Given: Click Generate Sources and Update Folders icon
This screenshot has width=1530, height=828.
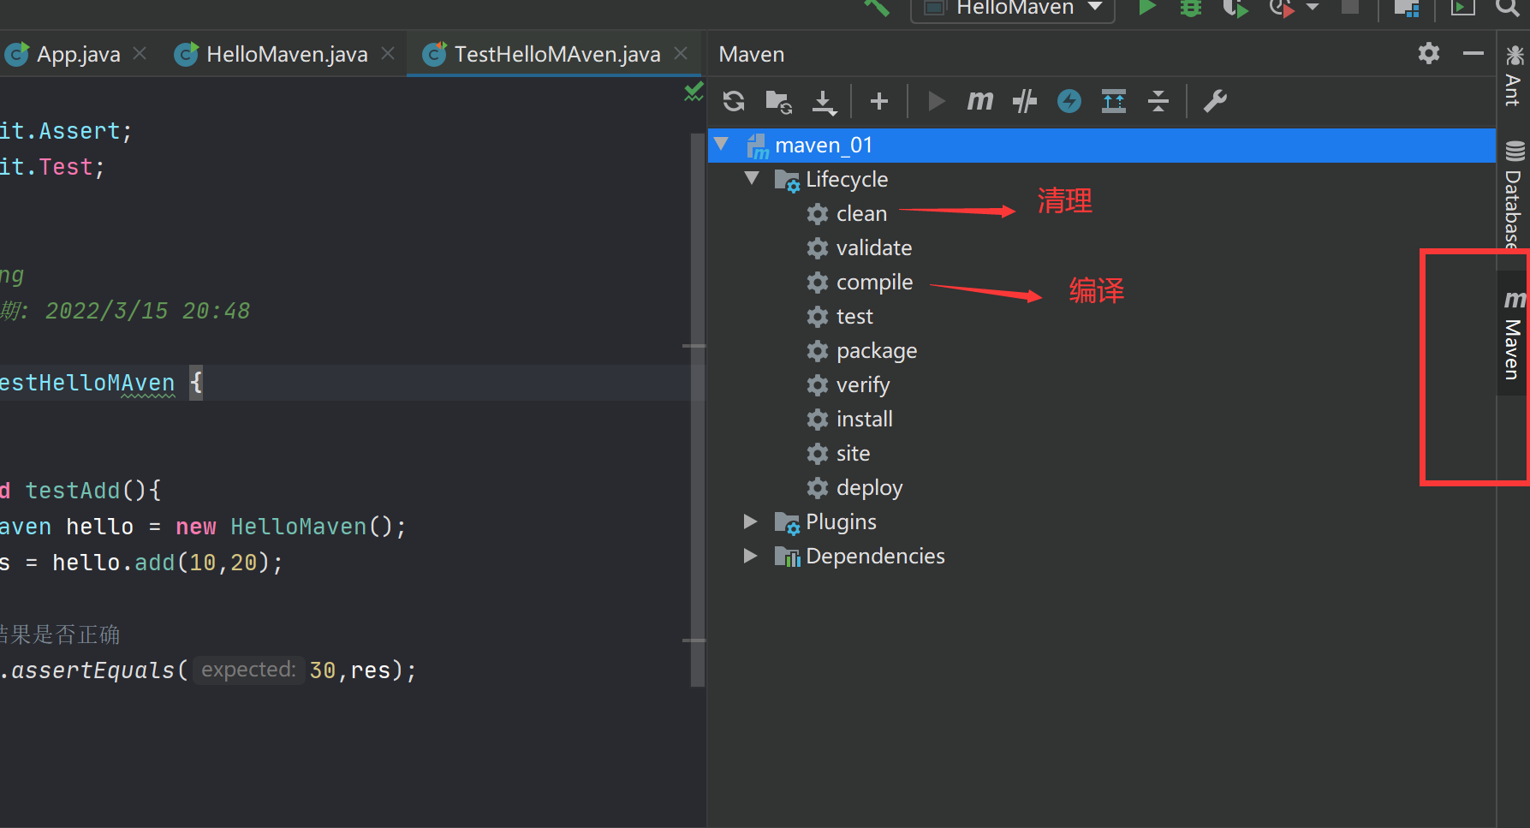Looking at the screenshot, I should pyautogui.click(x=778, y=101).
